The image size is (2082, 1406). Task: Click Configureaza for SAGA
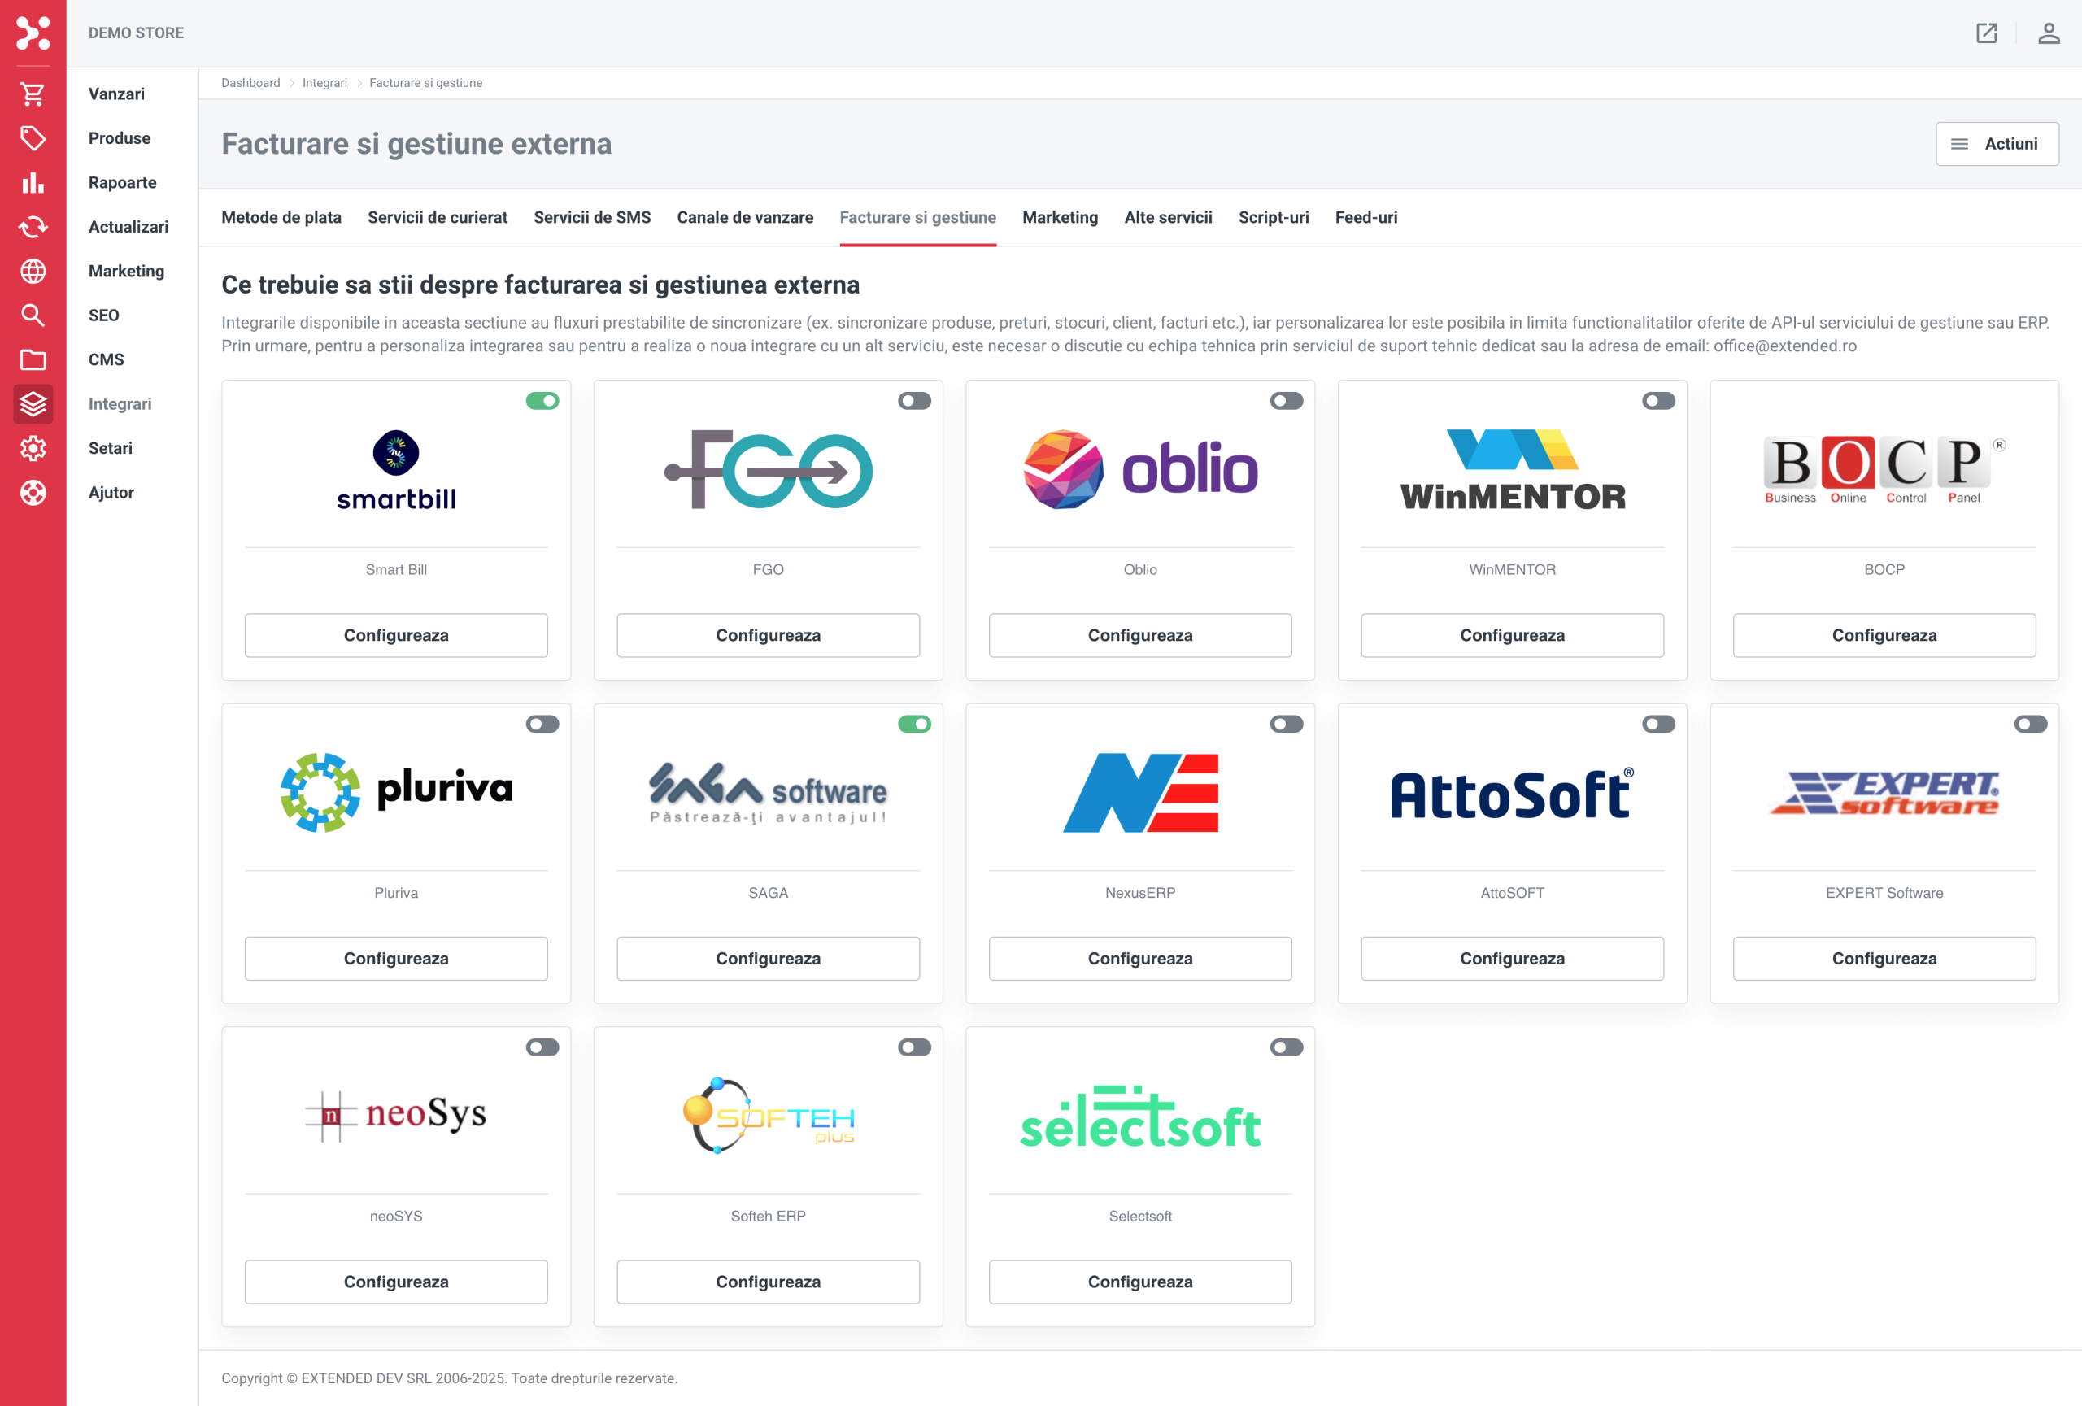click(x=768, y=958)
